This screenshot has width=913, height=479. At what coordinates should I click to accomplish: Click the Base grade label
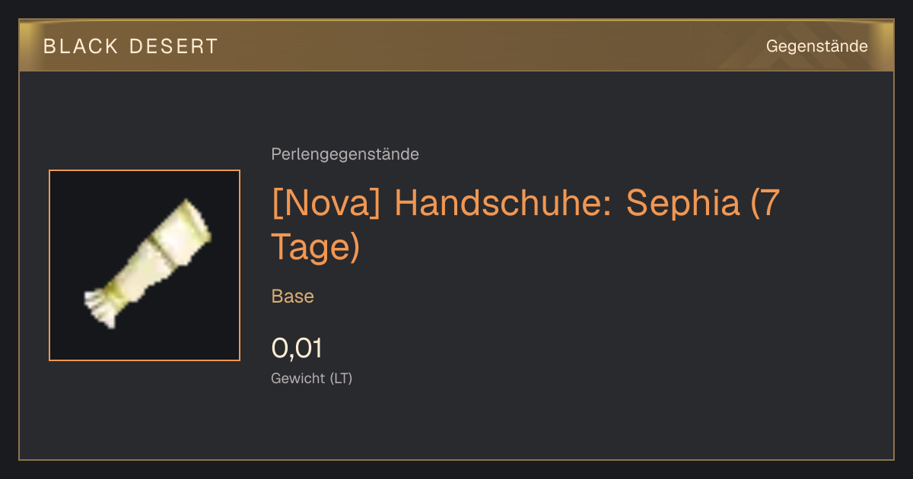(292, 297)
